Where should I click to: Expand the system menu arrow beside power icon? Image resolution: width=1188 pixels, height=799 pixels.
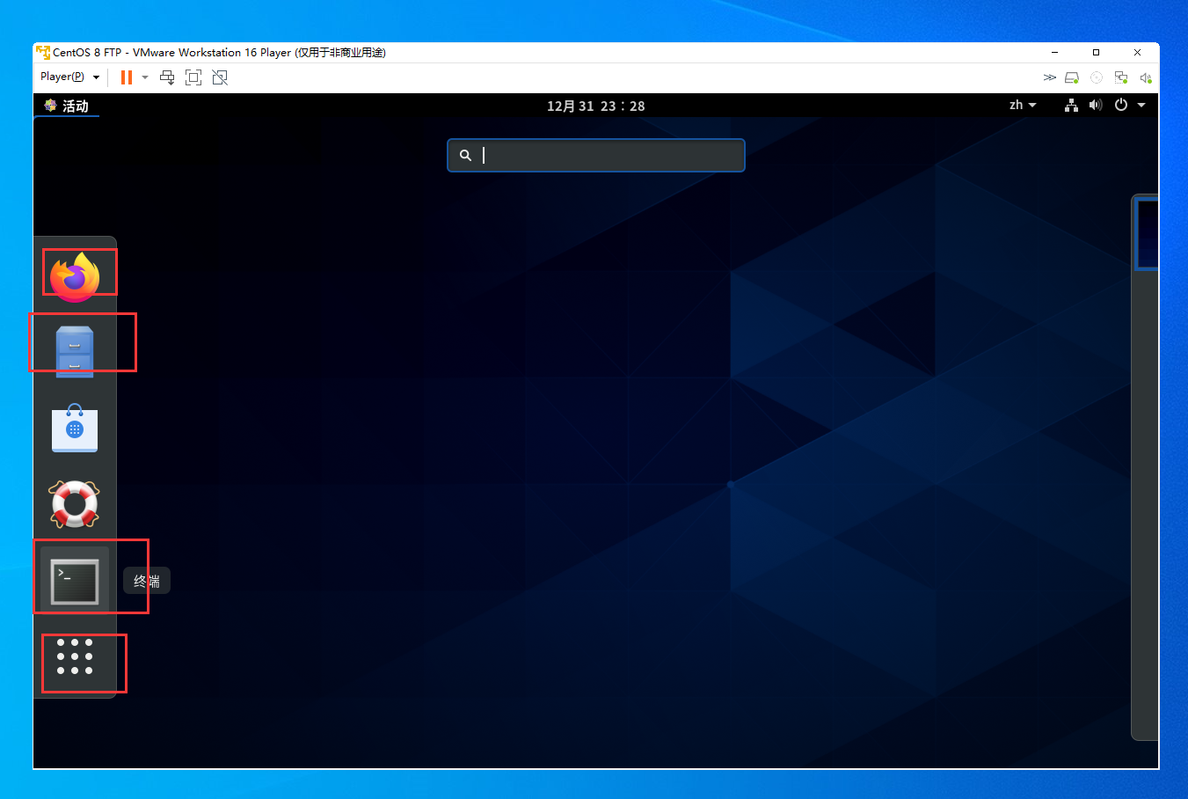pyautogui.click(x=1141, y=105)
